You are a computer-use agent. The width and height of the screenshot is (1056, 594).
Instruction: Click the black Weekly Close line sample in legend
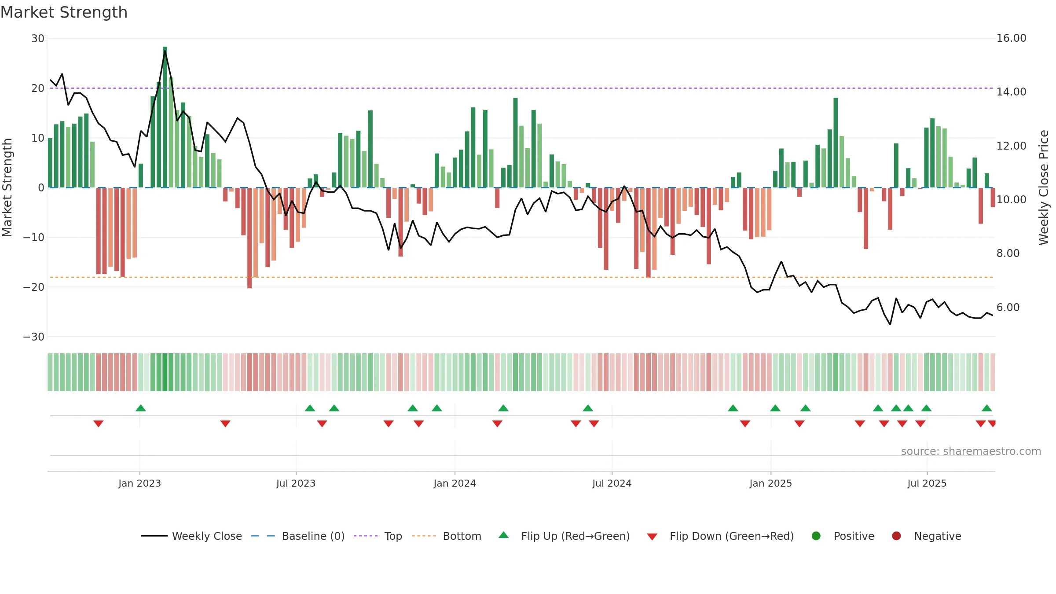click(154, 536)
